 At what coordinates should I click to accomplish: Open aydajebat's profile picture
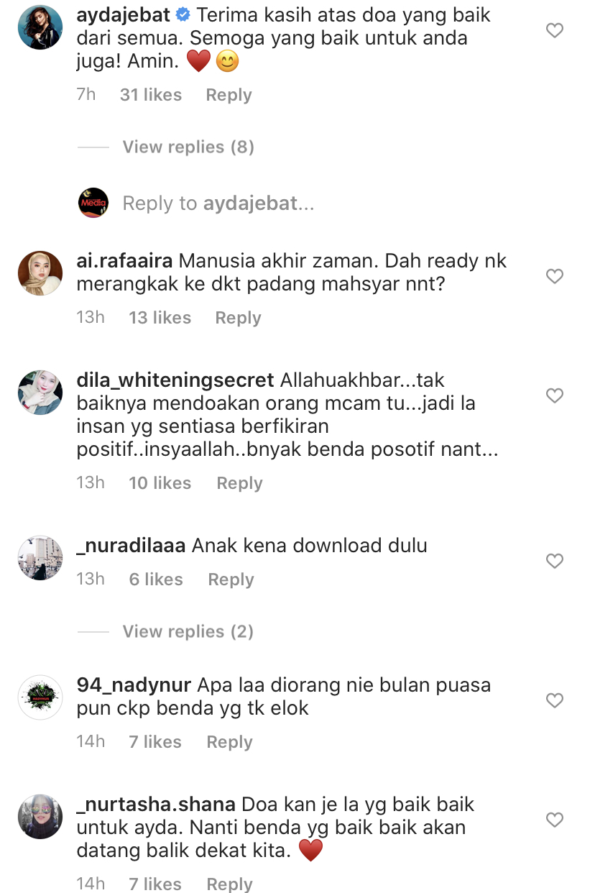pos(40,27)
